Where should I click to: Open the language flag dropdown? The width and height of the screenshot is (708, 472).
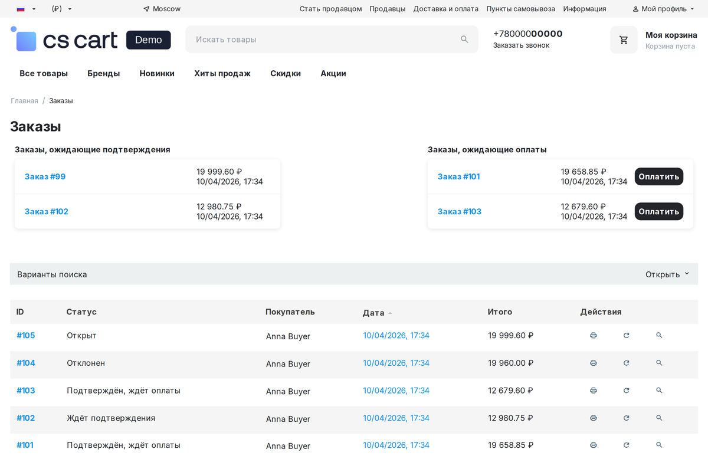pos(27,9)
